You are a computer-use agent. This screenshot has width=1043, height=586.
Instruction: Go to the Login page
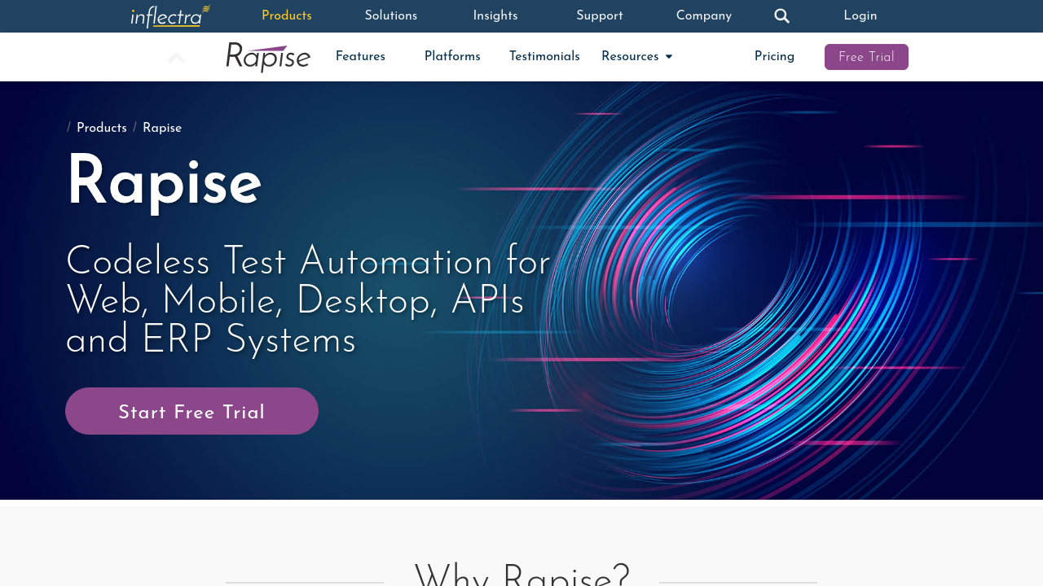tap(860, 16)
